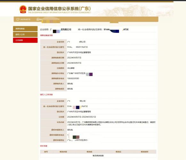Click the 企业名称 row in the liquidation section

click(x=98, y=42)
